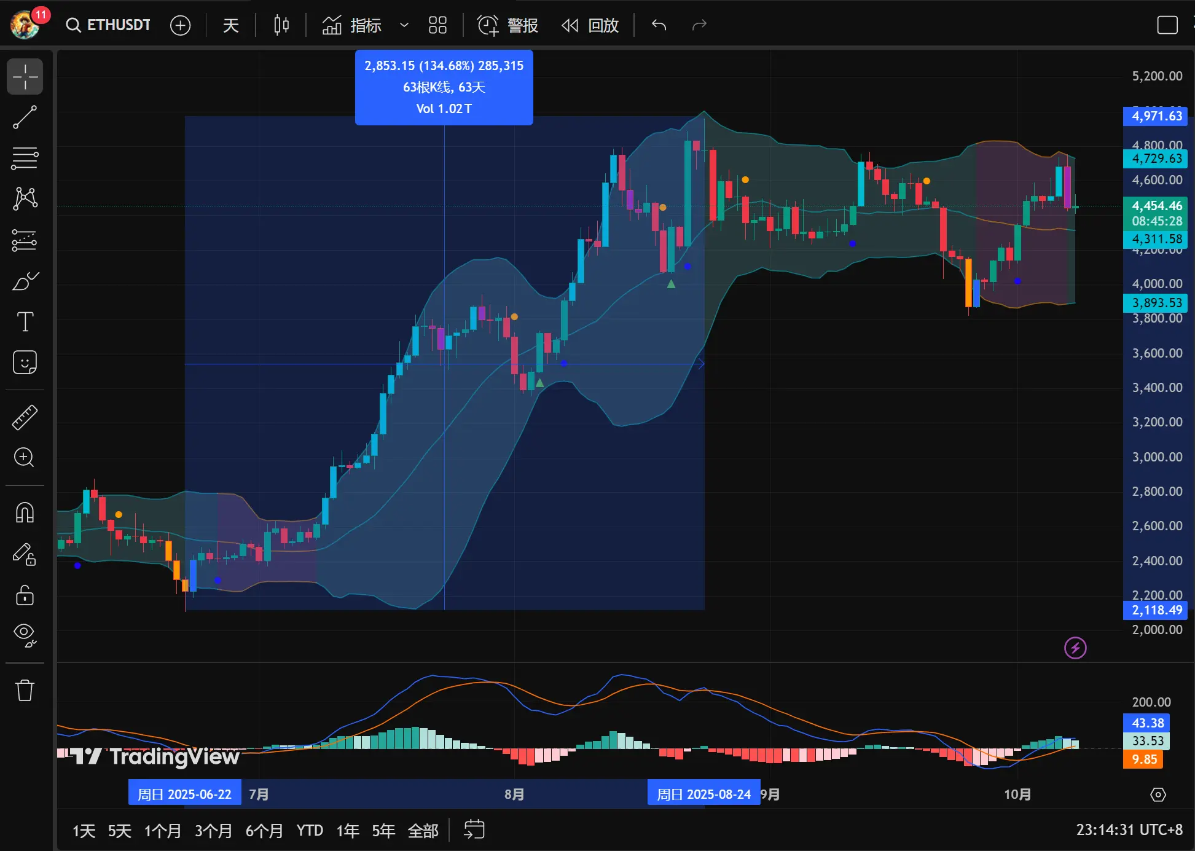Delete drawings with the trash icon
The height and width of the screenshot is (851, 1195).
(x=25, y=690)
